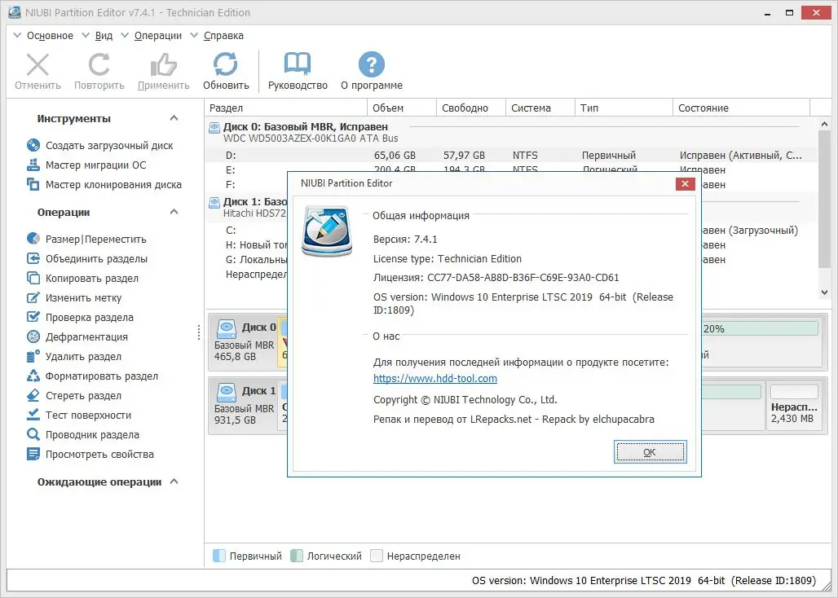This screenshot has height=598, width=838.
Task: Click the Размер|Переместить operation icon
Action: point(33,239)
